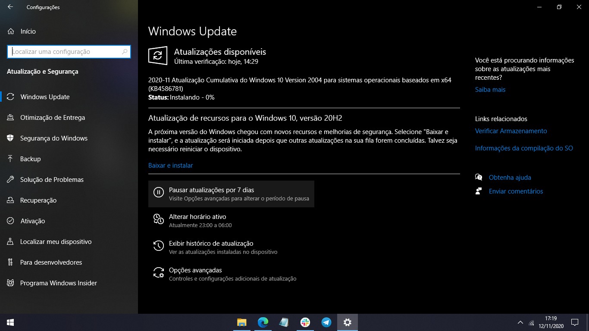Open Localizar meu dispositivo section
Image resolution: width=589 pixels, height=331 pixels.
(x=69, y=242)
